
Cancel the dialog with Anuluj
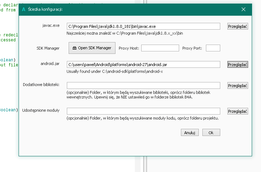click(x=189, y=132)
